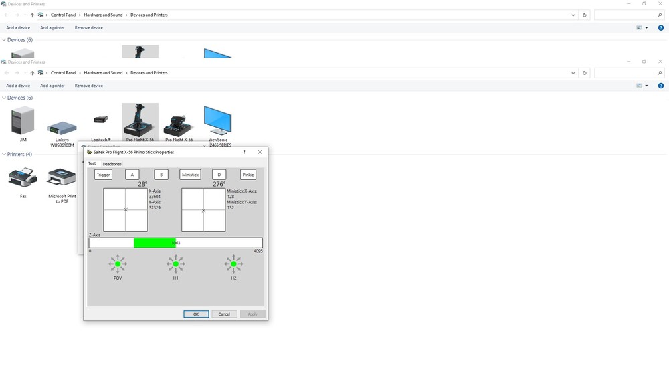Collapse the Devices (6) group in front window
This screenshot has width=669, height=376.
4,98
